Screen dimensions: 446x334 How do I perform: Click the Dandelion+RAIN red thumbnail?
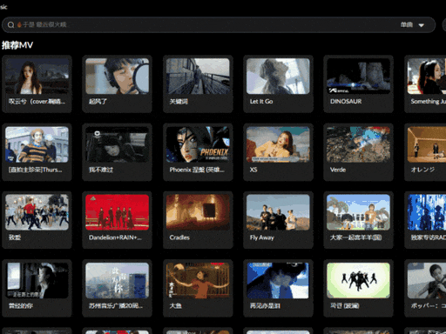click(x=117, y=212)
